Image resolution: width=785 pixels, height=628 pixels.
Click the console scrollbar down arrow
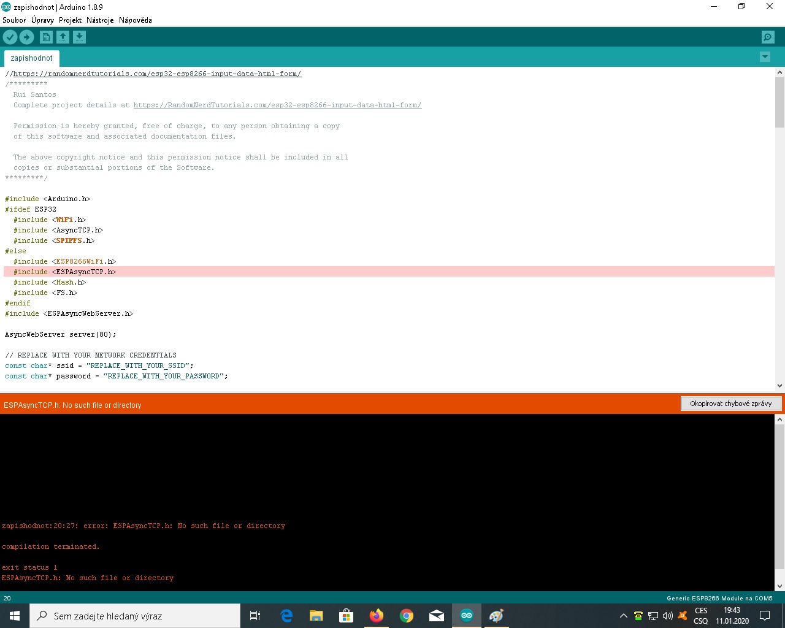click(779, 586)
